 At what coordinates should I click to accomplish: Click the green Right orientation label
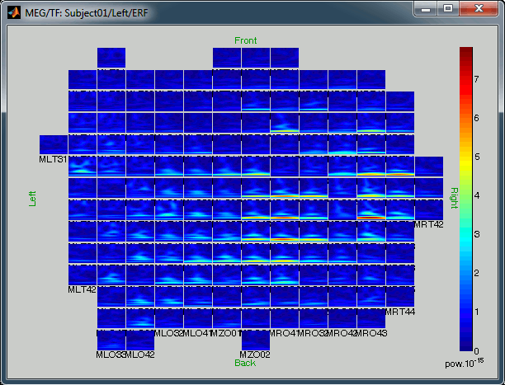[x=453, y=199]
